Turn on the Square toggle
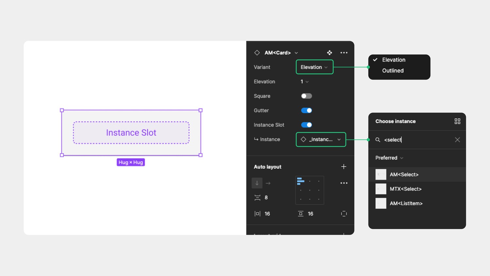 (306, 96)
